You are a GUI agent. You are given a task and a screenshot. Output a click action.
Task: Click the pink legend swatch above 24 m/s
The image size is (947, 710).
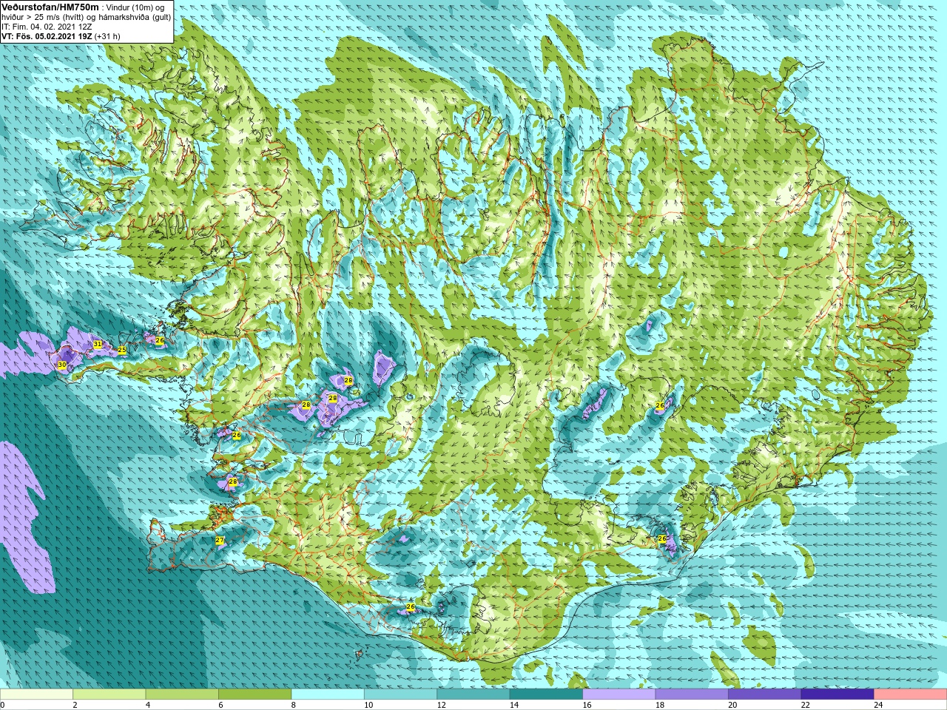(x=911, y=694)
